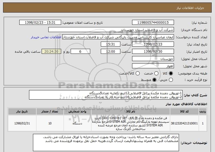Screen dimensions: 215x152
Task: Select the کالا radio button
Action: click(x=171, y=73)
